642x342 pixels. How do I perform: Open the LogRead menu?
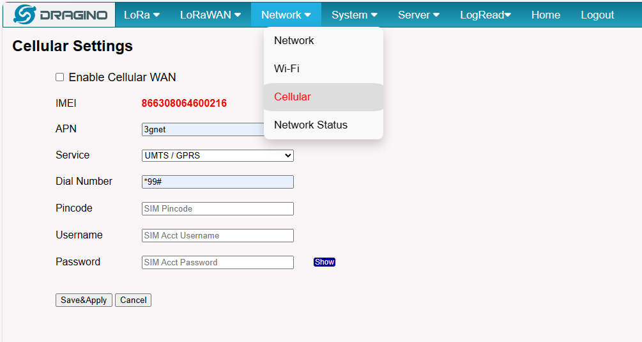pos(485,15)
